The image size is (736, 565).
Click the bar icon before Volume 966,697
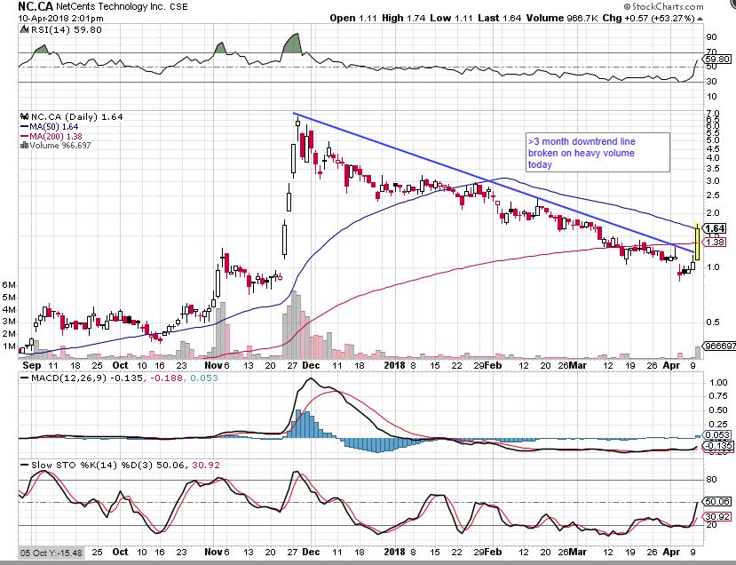pyautogui.click(x=24, y=146)
